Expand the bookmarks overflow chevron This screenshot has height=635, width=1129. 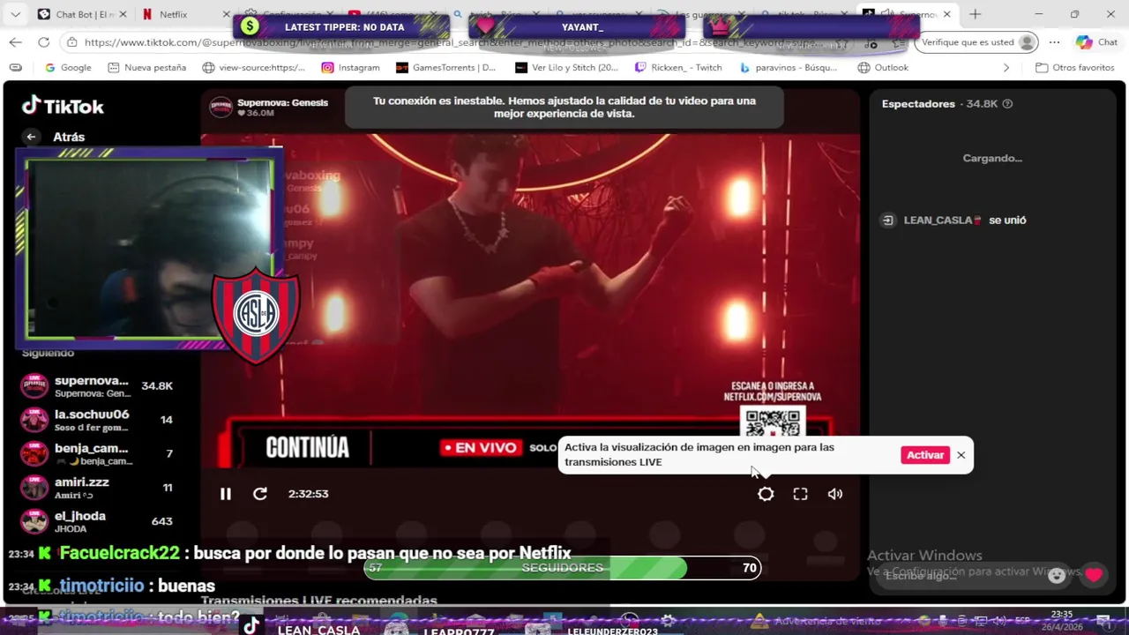[x=1006, y=67]
